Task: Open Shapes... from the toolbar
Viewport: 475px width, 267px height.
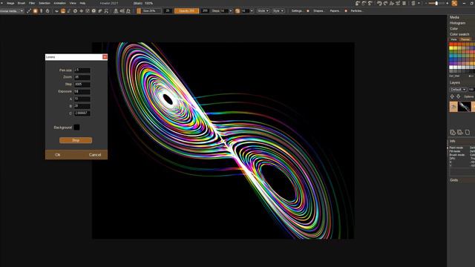Action: point(318,11)
